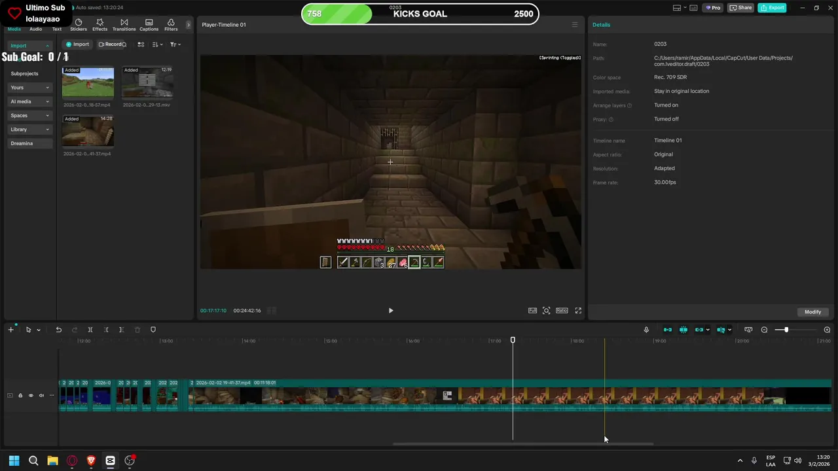
Task: Start voiceover recording with microphone
Action: [x=646, y=330]
